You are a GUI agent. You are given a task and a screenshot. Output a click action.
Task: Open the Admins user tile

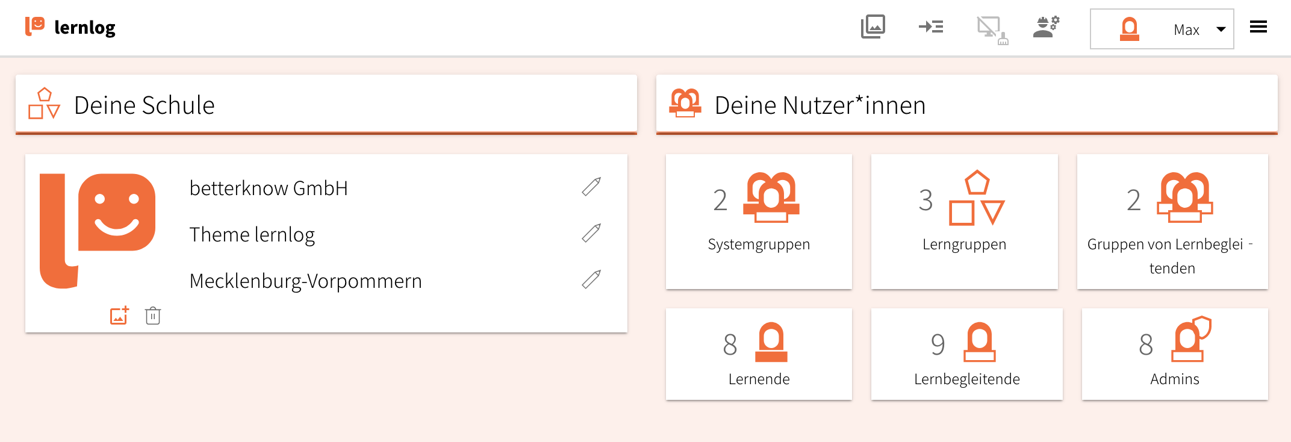[x=1174, y=353]
